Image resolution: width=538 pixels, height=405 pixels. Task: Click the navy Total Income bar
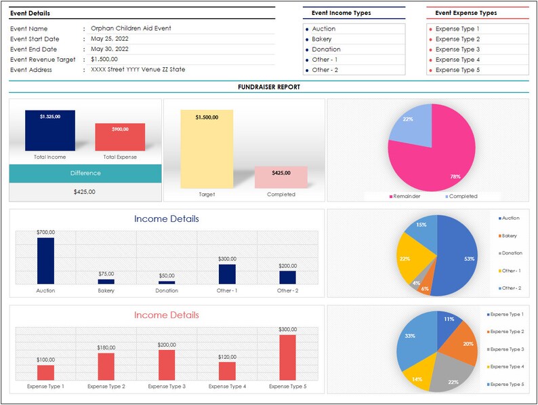50,130
